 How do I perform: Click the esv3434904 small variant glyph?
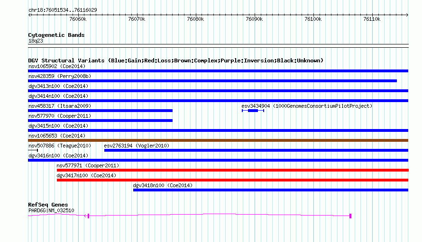(x=253, y=111)
